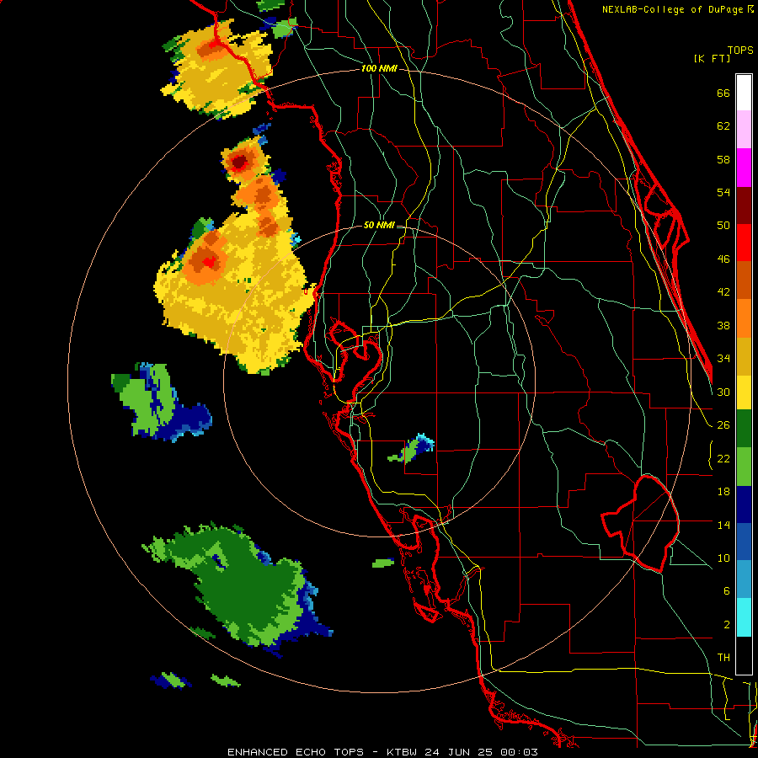Click the 26 value in the legend

point(723,425)
